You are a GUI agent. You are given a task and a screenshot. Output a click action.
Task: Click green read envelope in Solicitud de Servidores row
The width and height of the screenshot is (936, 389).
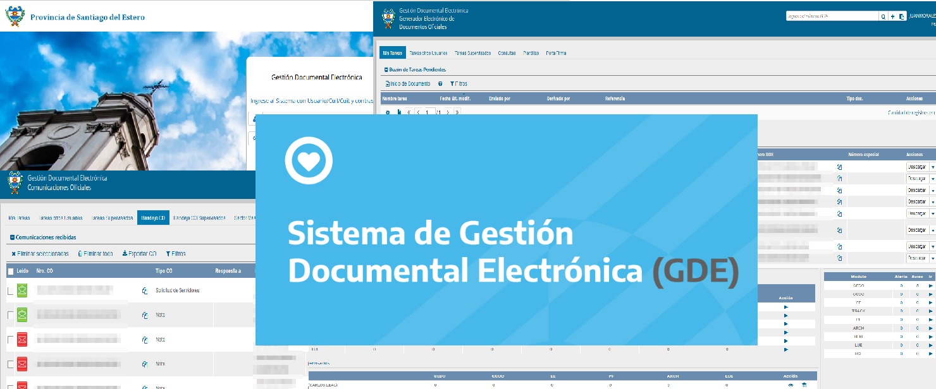pos(22,290)
